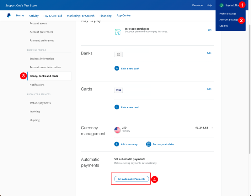Open Website payments in sidebar

point(40,103)
